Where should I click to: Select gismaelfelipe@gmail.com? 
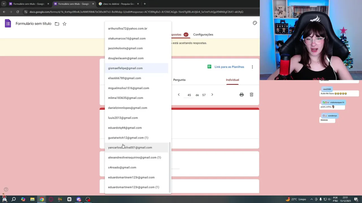point(137,68)
